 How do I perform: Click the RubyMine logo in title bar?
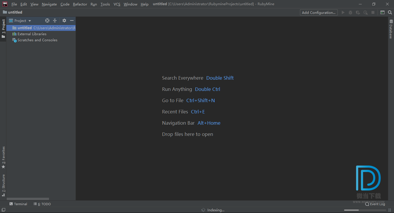[x=5, y=4]
